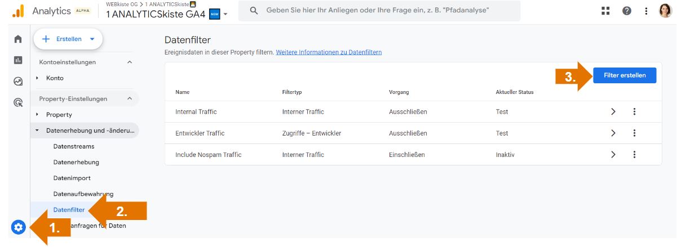677x247 pixels.
Task: Open Datenimport in sidebar
Action: coord(72,178)
